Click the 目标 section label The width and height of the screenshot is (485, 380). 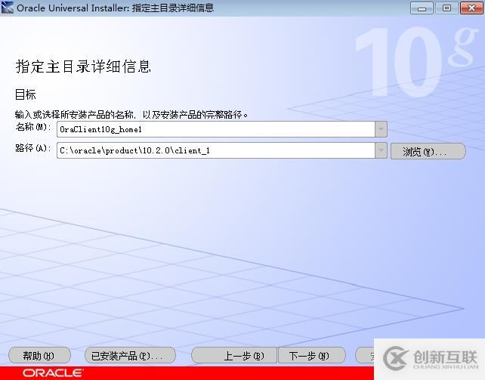point(26,94)
